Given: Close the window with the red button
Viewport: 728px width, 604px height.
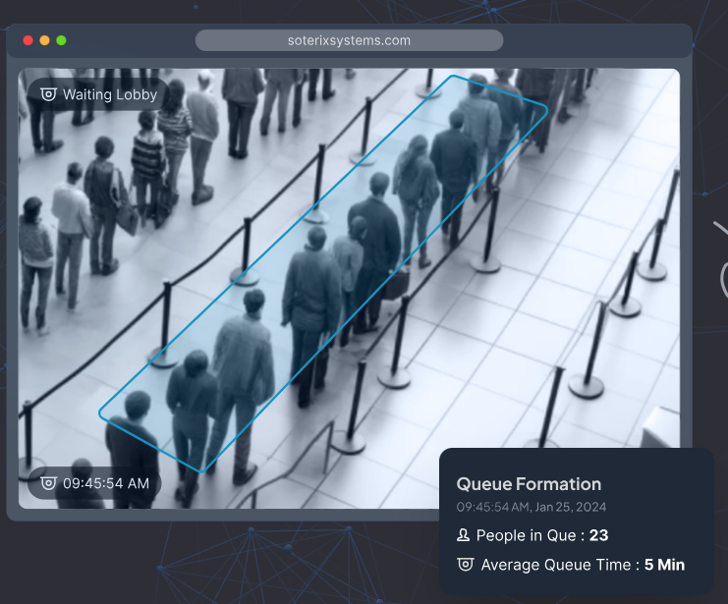Looking at the screenshot, I should point(28,40).
